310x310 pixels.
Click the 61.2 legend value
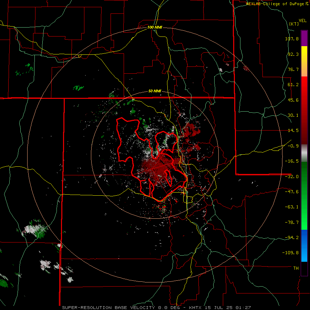[293, 85]
